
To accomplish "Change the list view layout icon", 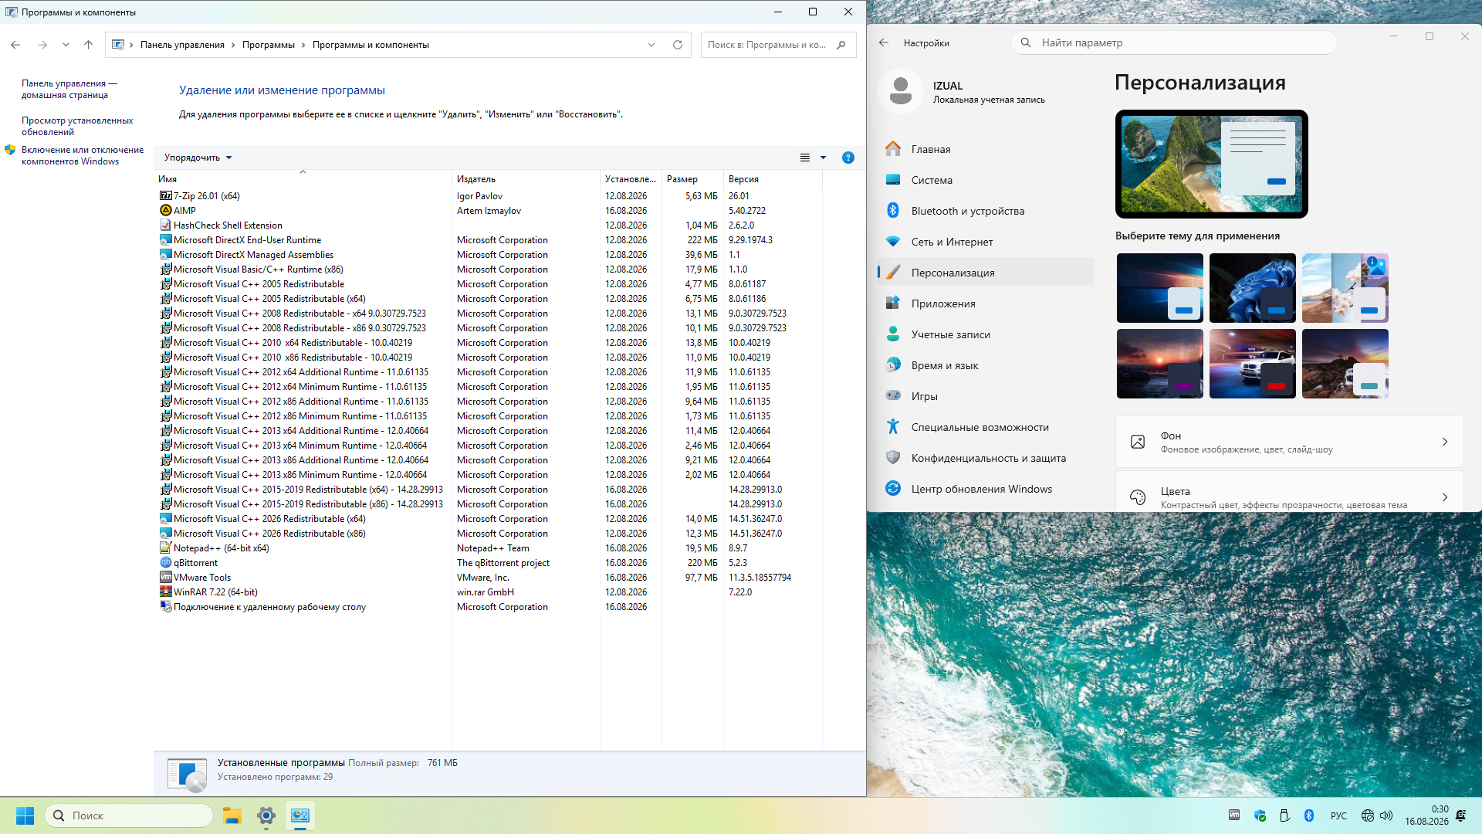I will point(805,158).
